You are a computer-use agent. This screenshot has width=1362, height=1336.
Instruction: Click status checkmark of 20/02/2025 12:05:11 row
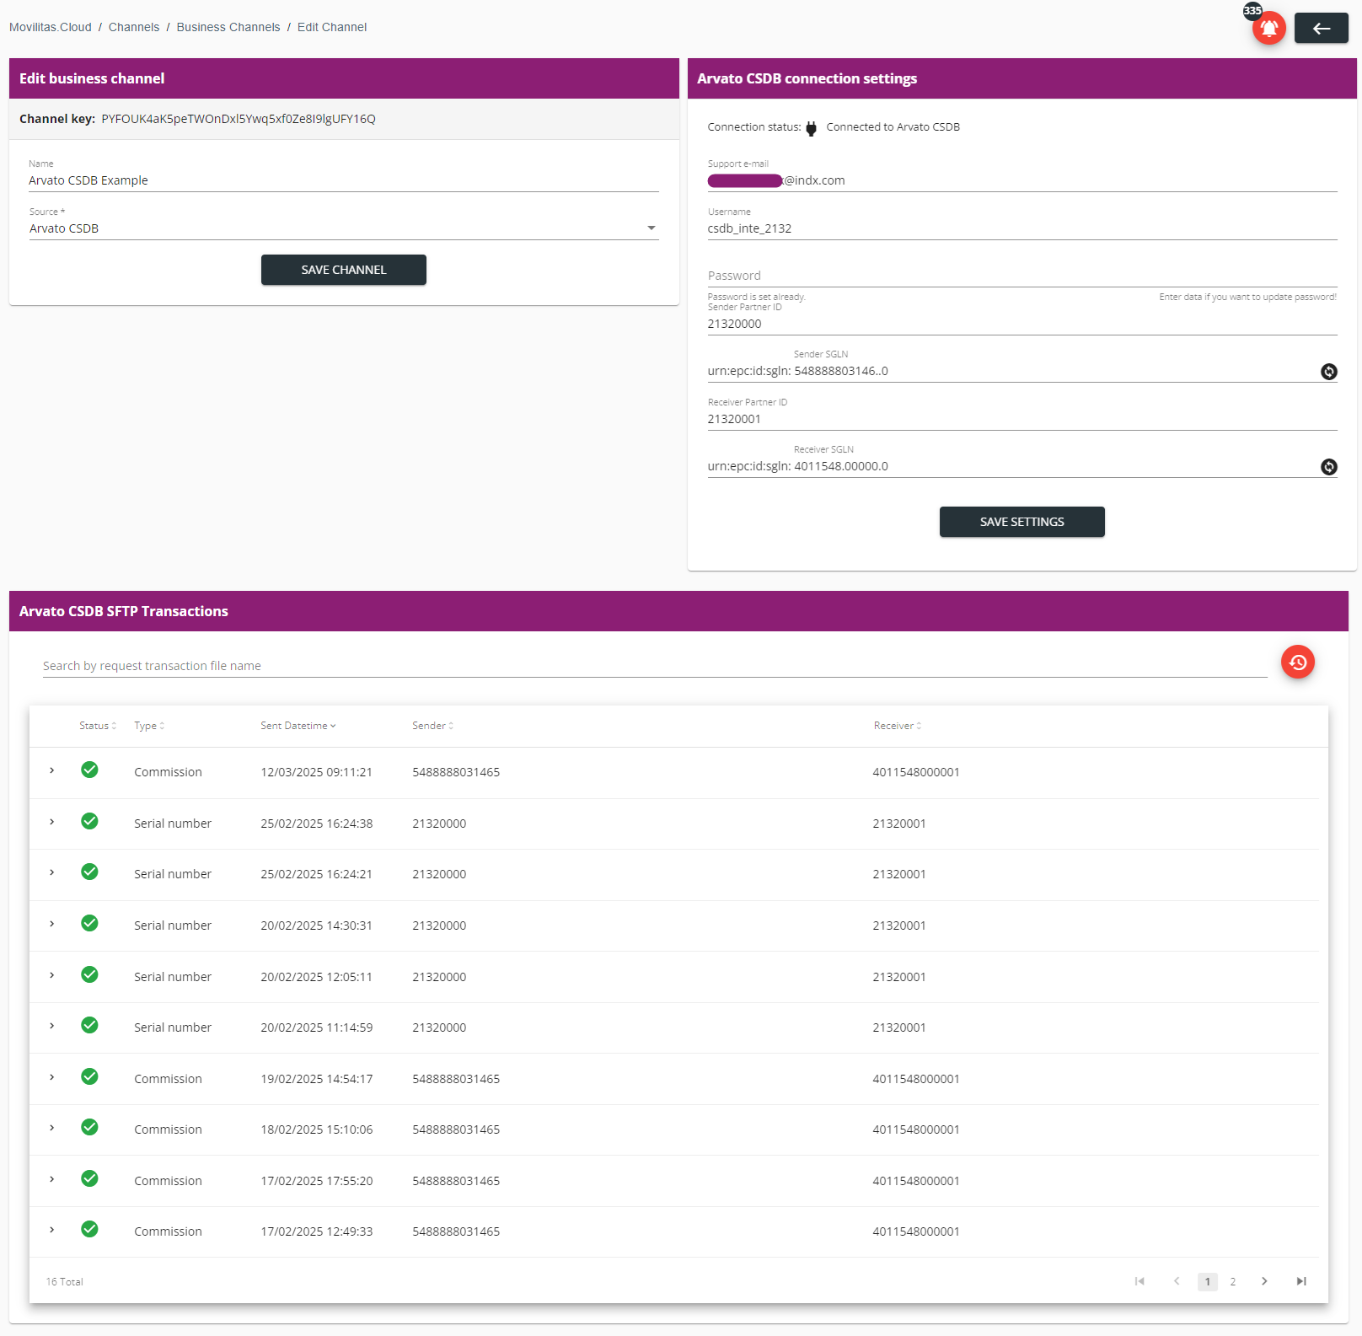[x=89, y=974]
